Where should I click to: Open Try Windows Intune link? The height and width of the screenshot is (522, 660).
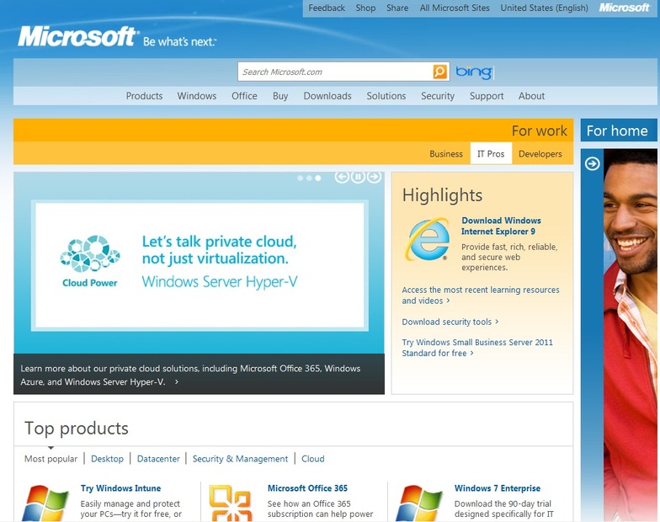click(121, 488)
